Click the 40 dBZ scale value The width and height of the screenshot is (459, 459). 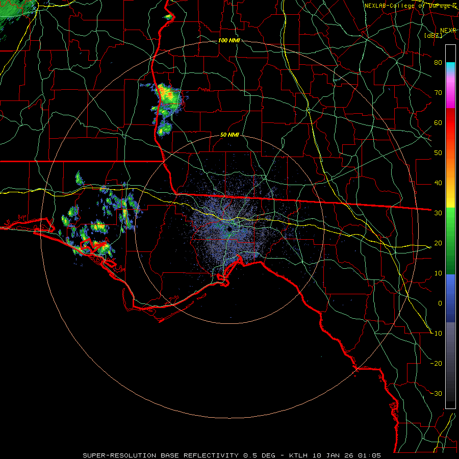click(438, 183)
